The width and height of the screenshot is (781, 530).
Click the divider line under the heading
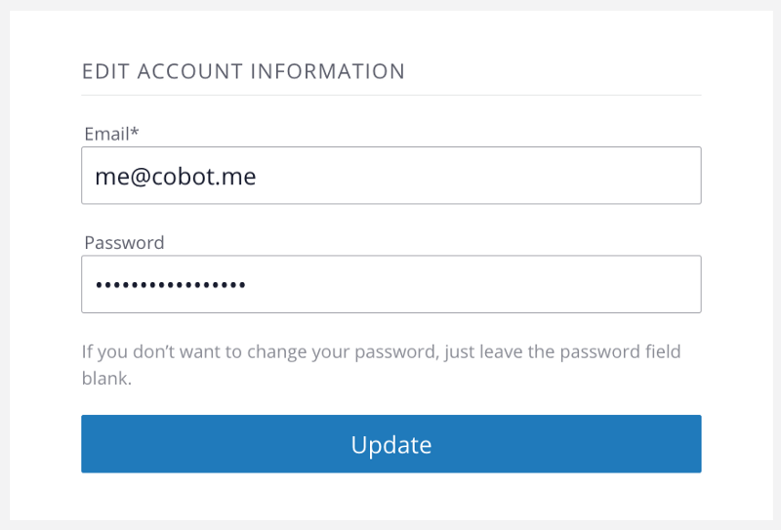click(x=390, y=95)
